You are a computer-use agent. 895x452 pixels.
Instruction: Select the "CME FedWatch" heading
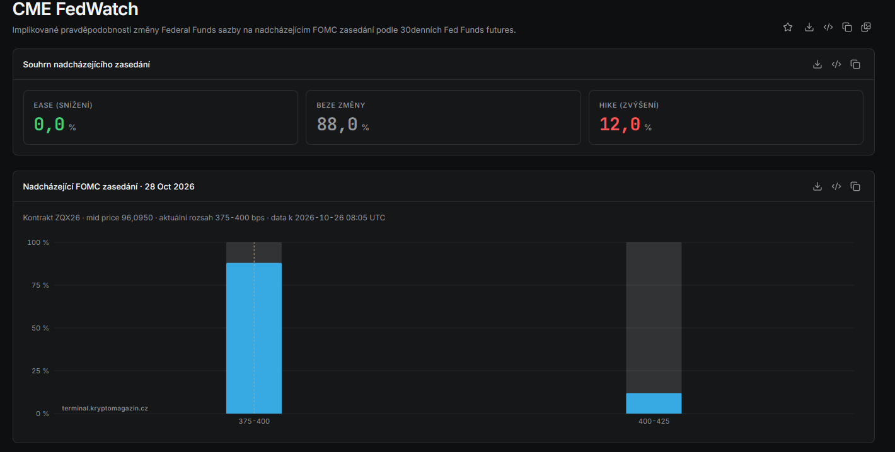tap(75, 9)
